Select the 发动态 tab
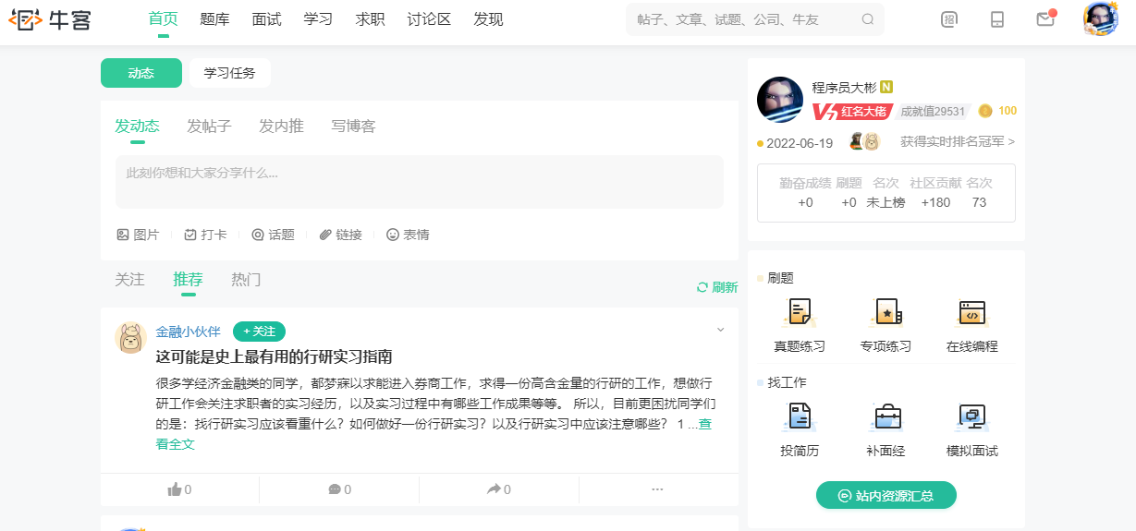This screenshot has height=531, width=1136. coord(137,126)
